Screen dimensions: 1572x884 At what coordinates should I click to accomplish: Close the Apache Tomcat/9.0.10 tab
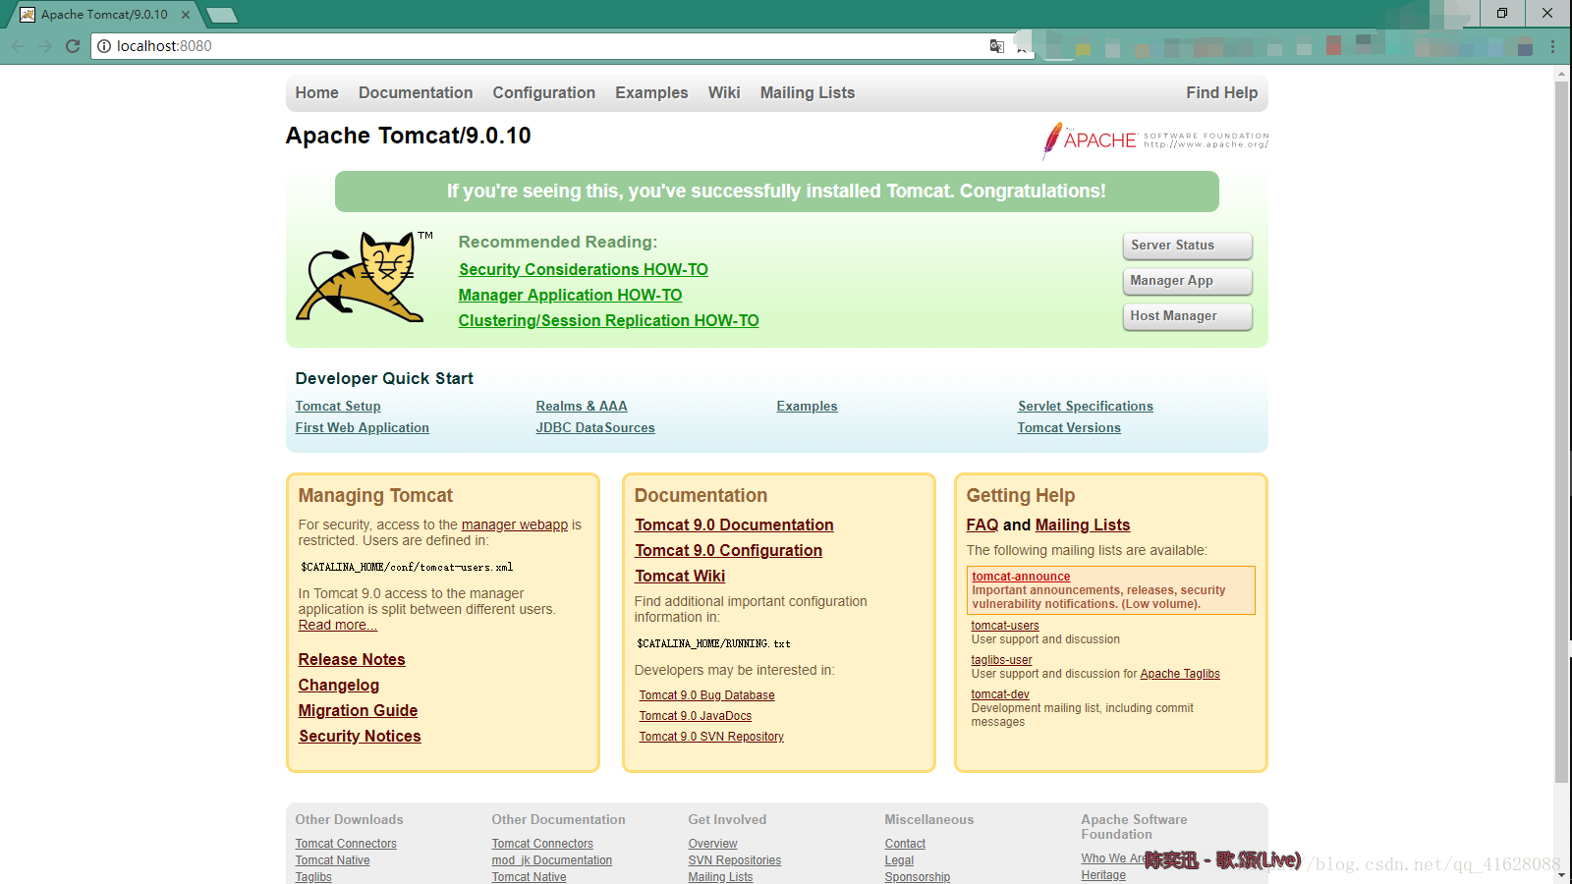point(186,15)
